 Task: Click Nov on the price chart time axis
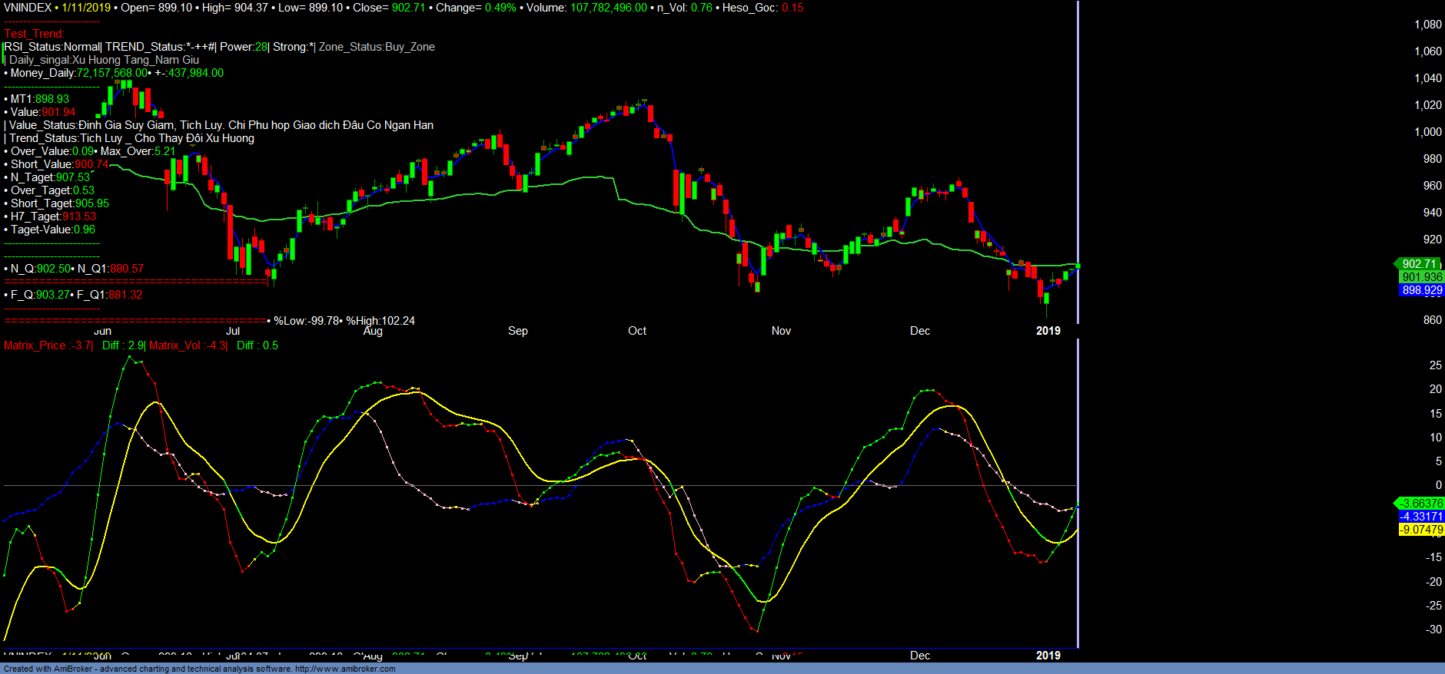[781, 331]
